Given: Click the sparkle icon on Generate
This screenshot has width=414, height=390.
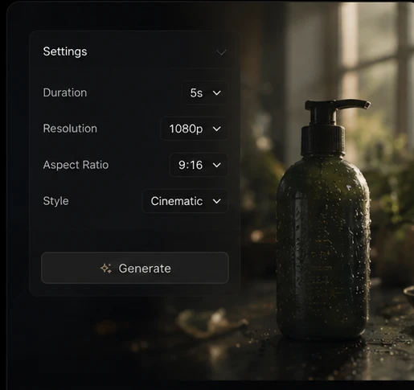Looking at the screenshot, I should pyautogui.click(x=106, y=269).
